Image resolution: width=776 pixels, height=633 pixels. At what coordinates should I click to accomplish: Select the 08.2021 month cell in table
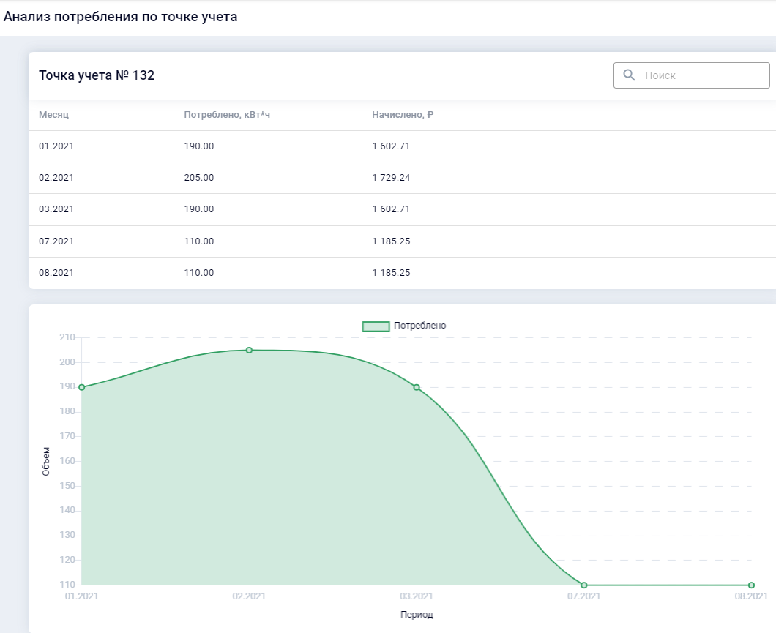(56, 273)
